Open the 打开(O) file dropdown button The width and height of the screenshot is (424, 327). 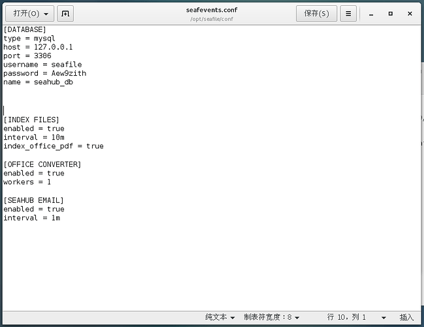coord(30,13)
